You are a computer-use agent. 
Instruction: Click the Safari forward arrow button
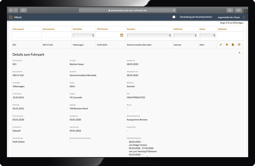tap(16, 11)
